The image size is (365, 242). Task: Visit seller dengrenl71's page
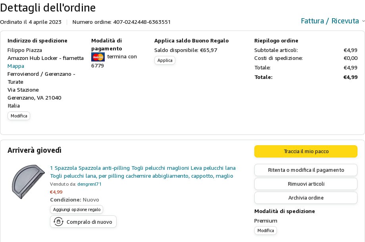pyautogui.click(x=89, y=184)
